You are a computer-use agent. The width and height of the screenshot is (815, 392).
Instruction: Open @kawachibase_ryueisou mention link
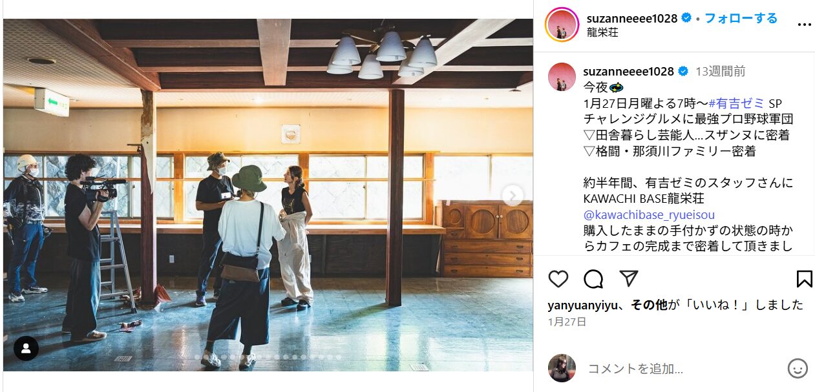tap(649, 215)
